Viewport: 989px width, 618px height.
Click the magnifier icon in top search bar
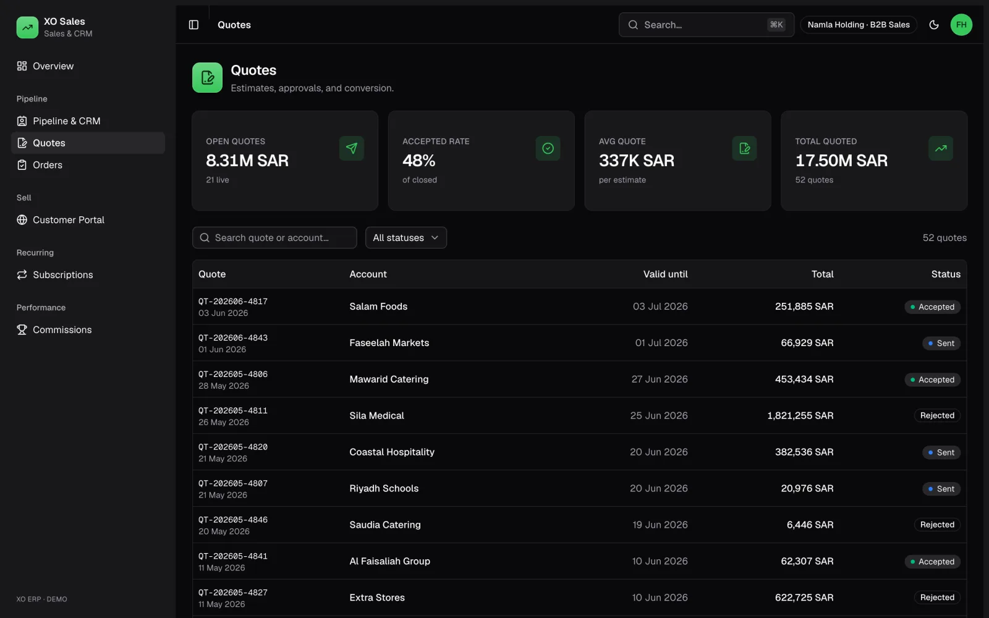pos(633,25)
